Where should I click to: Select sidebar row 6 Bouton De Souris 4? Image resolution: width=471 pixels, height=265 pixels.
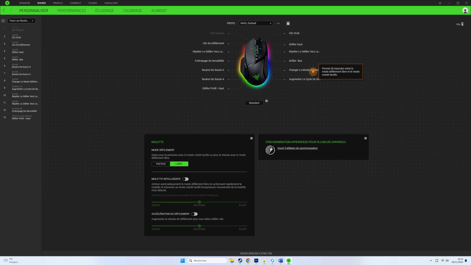point(21,66)
